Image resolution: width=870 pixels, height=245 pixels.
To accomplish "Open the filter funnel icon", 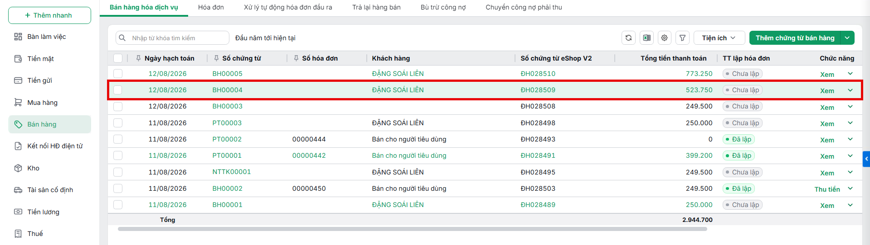I will pyautogui.click(x=682, y=38).
